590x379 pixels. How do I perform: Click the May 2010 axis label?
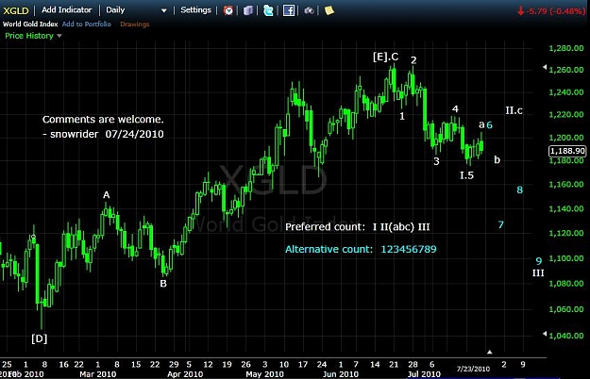[264, 374]
